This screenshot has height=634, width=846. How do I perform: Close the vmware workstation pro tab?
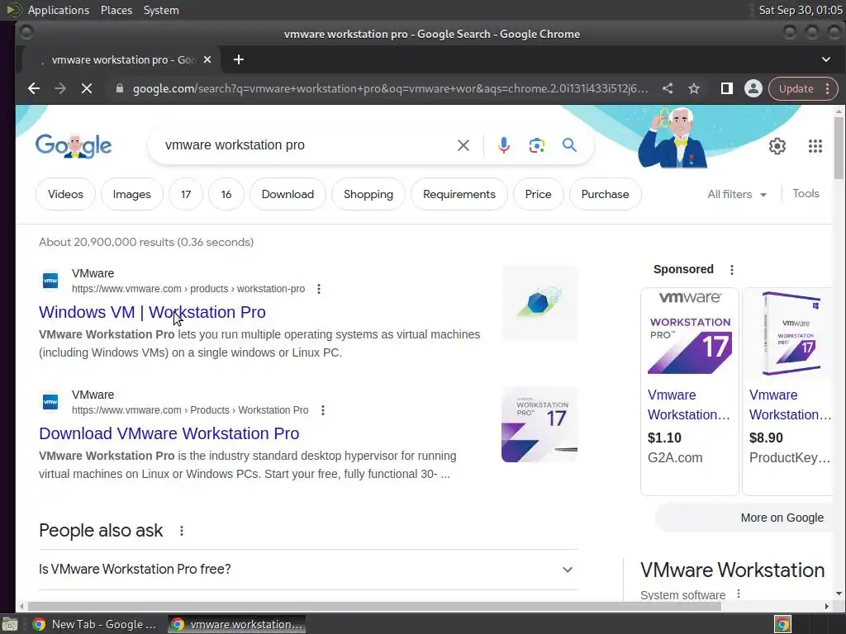(x=207, y=59)
